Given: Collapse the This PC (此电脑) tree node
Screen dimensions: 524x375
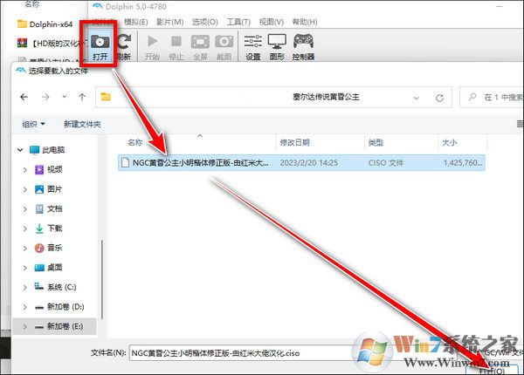Looking at the screenshot, I should pyautogui.click(x=20, y=150).
